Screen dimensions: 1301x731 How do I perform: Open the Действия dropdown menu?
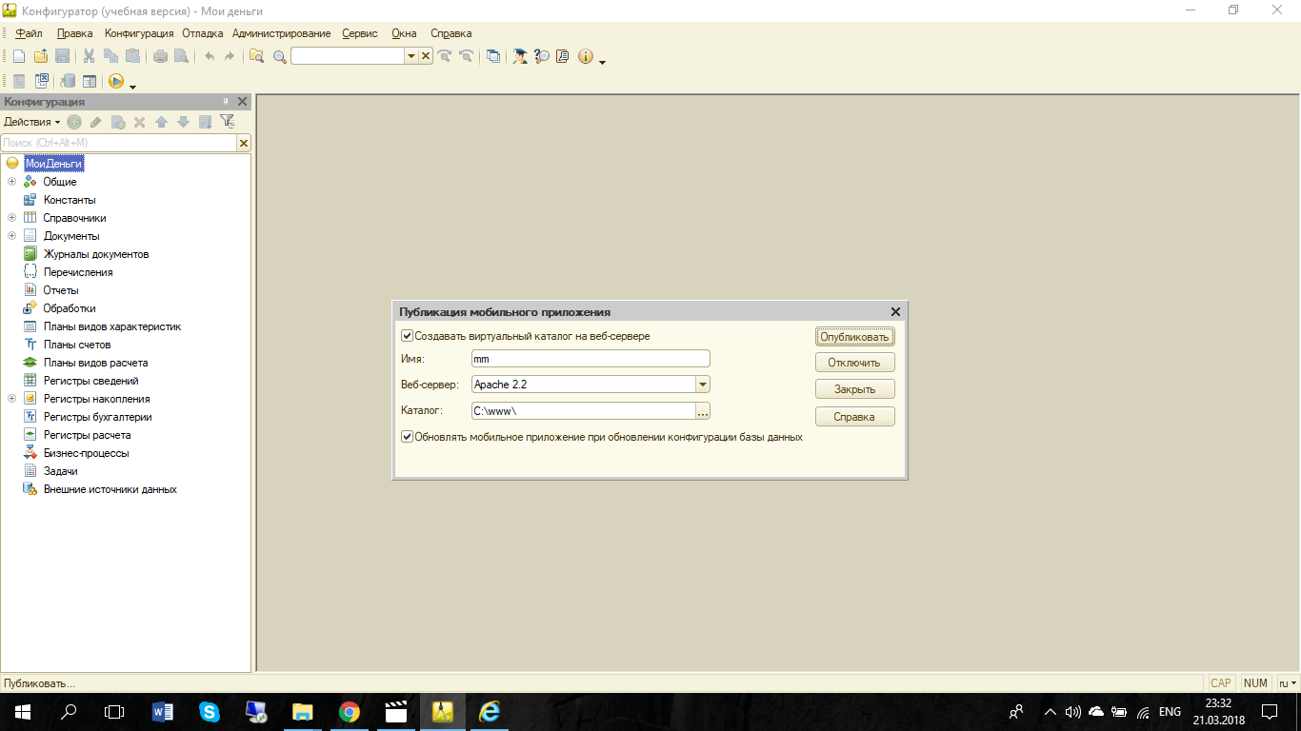click(x=31, y=122)
